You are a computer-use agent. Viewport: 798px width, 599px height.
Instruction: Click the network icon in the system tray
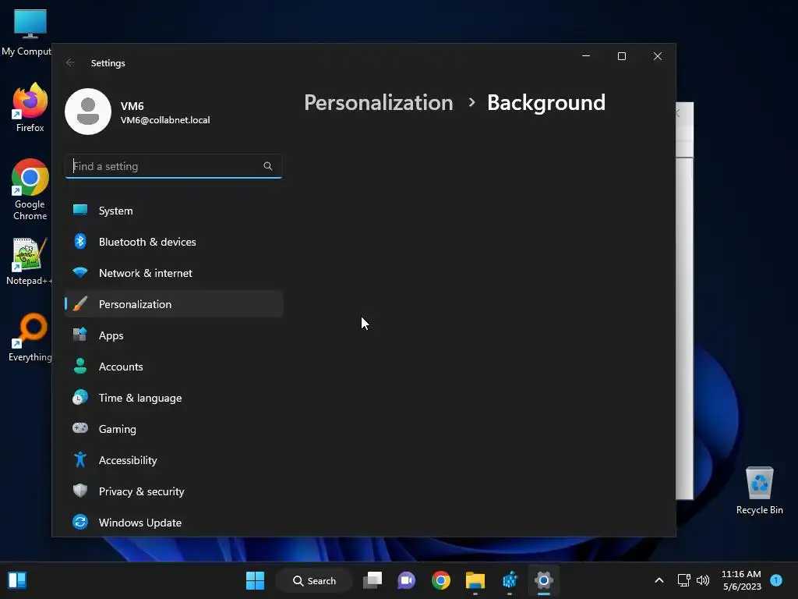click(x=683, y=580)
